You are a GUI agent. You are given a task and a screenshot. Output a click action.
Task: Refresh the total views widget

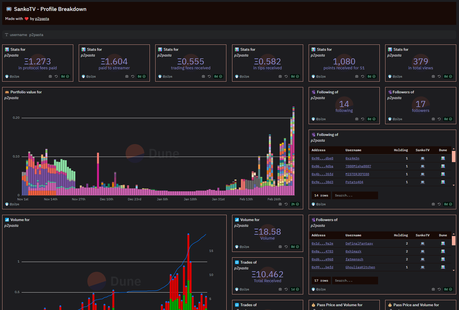pos(439,76)
